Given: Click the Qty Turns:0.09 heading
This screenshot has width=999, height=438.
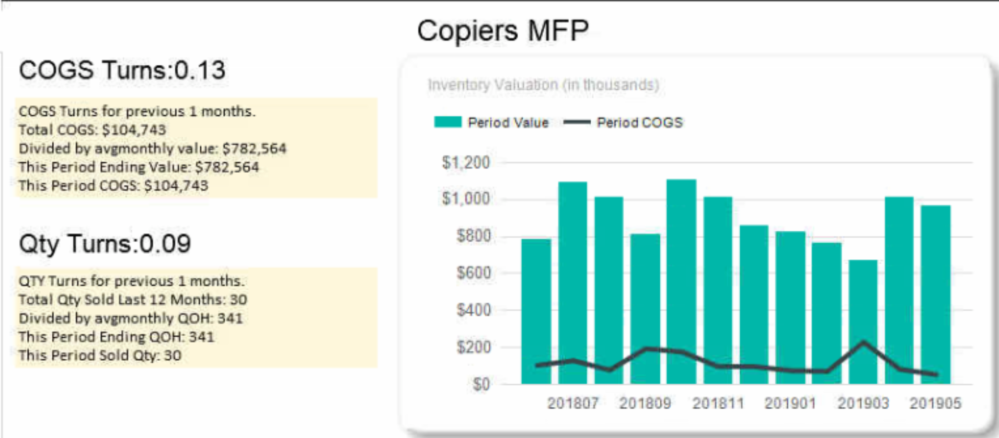Looking at the screenshot, I should [105, 244].
